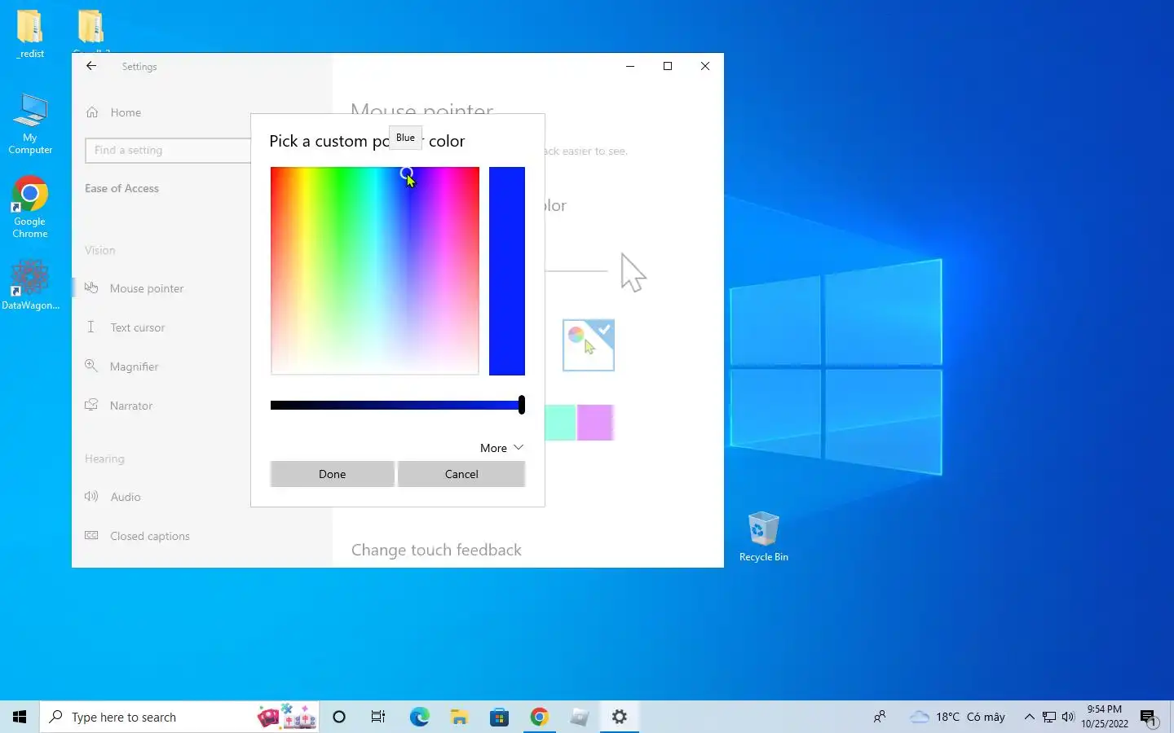Open the People icon in system tray
The height and width of the screenshot is (733, 1174).
880,717
